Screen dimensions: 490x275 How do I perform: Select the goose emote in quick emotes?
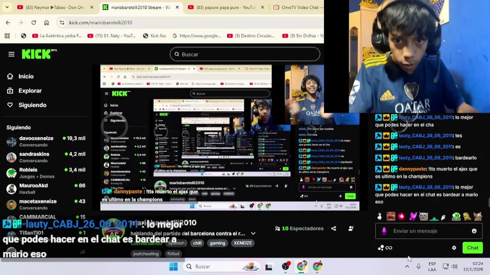click(x=379, y=217)
